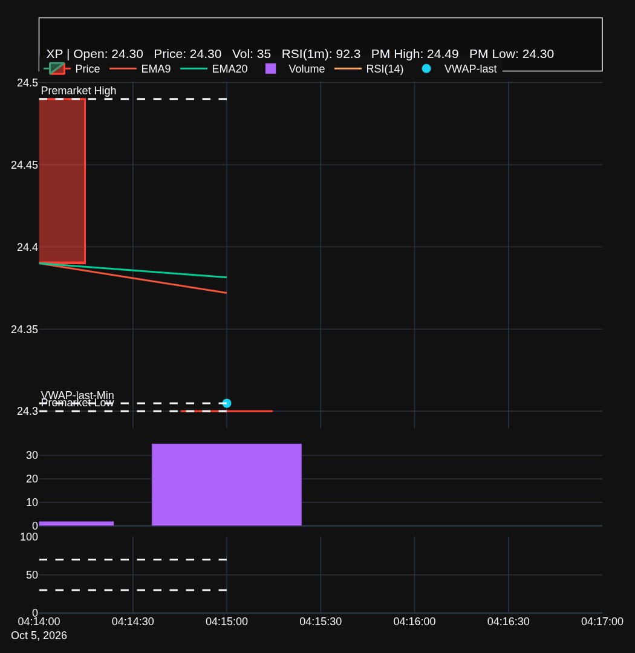Screen dimensions: 635x653
Task: Click the upper dashed RSI threshold line
Action: click(133, 559)
